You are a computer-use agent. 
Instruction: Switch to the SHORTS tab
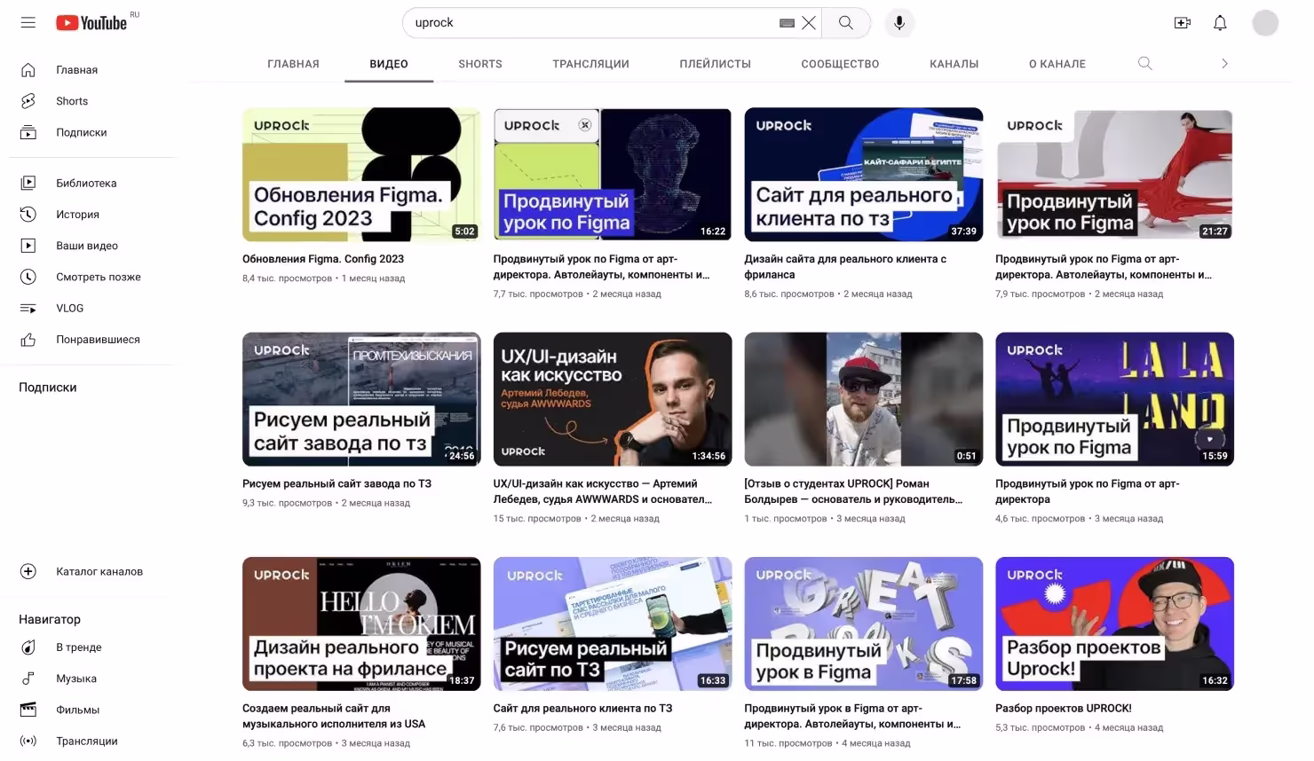pyautogui.click(x=479, y=64)
